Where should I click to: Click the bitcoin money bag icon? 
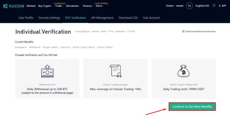coord(183,71)
